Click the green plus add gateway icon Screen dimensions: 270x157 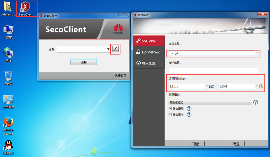261,86
